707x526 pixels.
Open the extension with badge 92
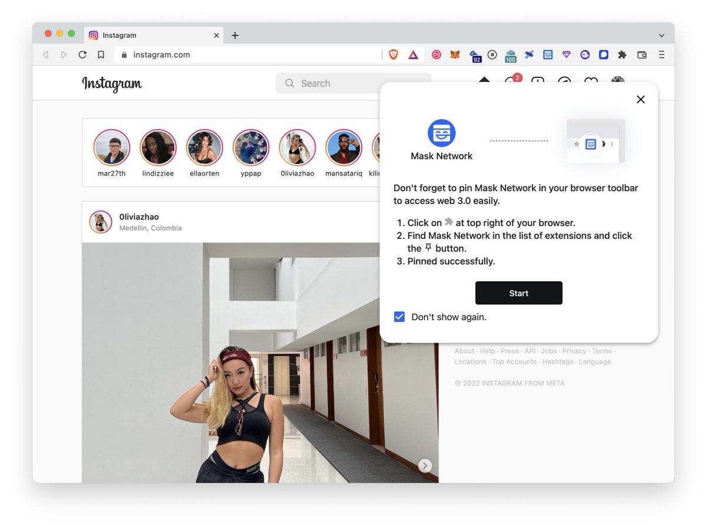475,55
